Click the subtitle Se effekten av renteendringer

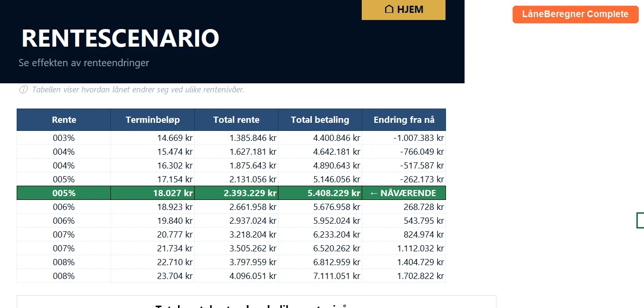pyautogui.click(x=84, y=63)
